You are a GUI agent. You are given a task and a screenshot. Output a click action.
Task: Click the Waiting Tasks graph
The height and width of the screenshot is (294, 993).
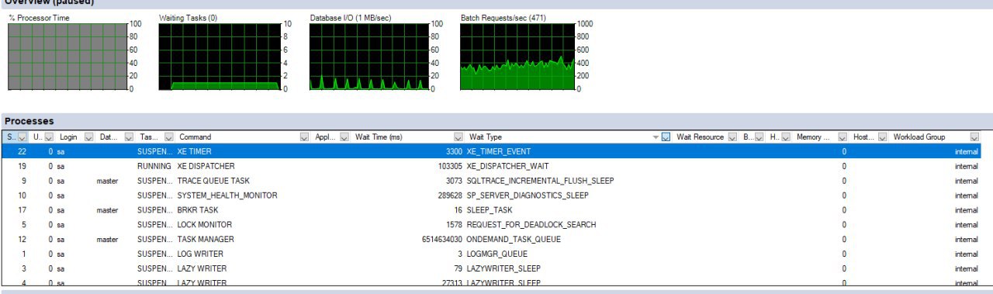219,56
